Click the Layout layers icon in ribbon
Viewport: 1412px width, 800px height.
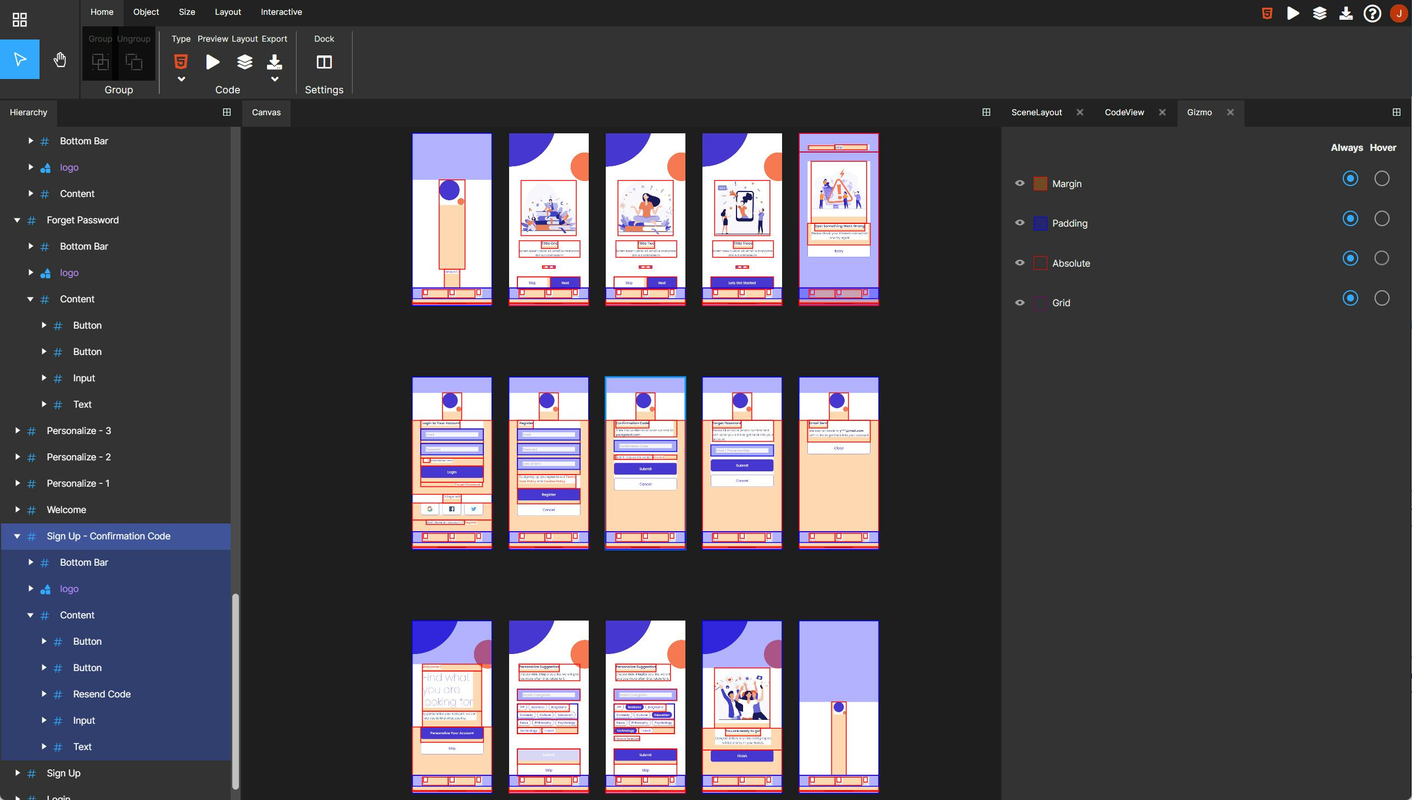tap(245, 61)
